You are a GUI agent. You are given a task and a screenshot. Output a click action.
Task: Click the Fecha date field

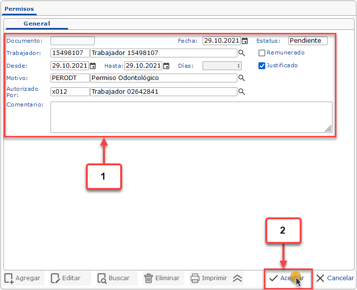[x=222, y=41]
